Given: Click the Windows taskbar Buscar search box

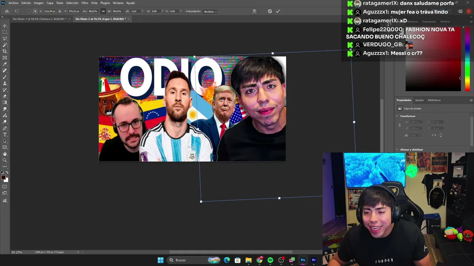Looking at the screenshot, I should (194, 260).
